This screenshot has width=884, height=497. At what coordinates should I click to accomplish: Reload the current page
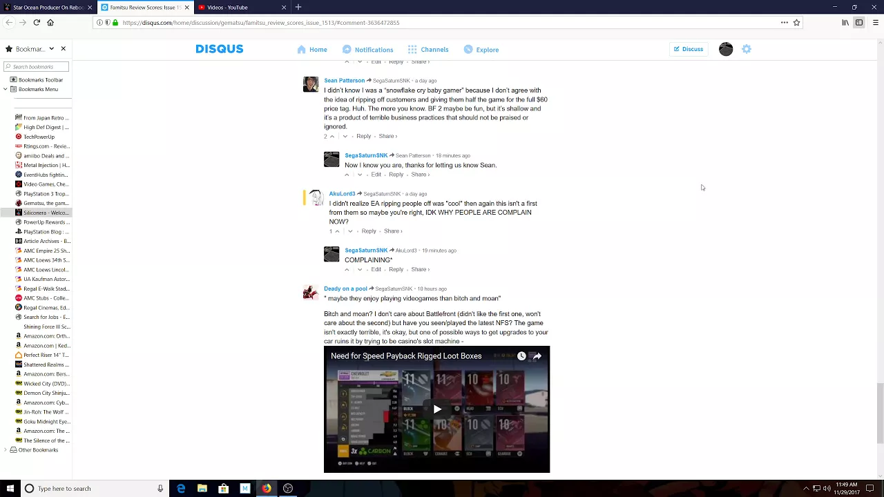[x=37, y=23]
